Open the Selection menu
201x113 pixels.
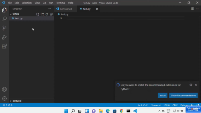[27, 3]
